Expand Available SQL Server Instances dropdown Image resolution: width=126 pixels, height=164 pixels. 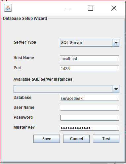click(x=116, y=89)
